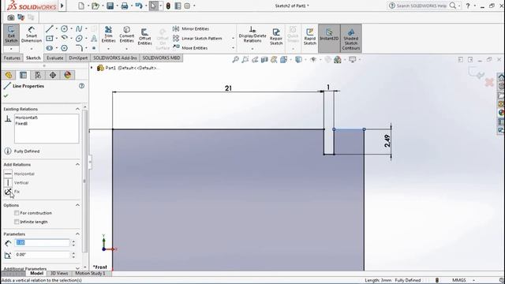
Task: Select the Corner Rectangle tool
Action: [49, 39]
